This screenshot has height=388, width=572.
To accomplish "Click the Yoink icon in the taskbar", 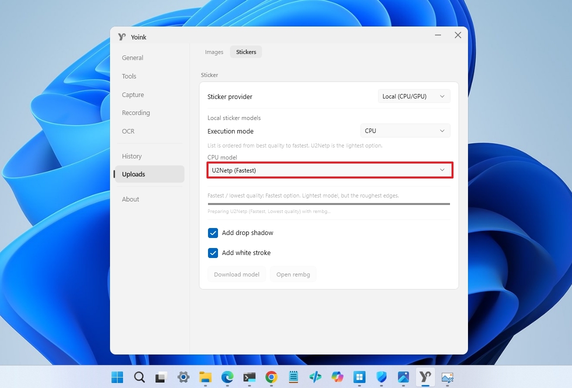I will tap(425, 377).
